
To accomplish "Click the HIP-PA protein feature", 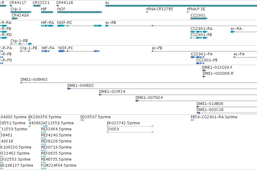I will 46,51.
